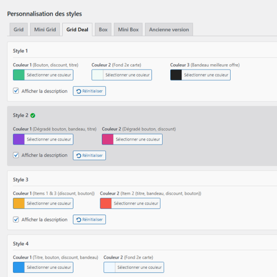Click label 'Couleur 2 (Item 2 (titre, bandeau, discount, bouton))'
This screenshot has height=277, width=277.
tap(150, 193)
